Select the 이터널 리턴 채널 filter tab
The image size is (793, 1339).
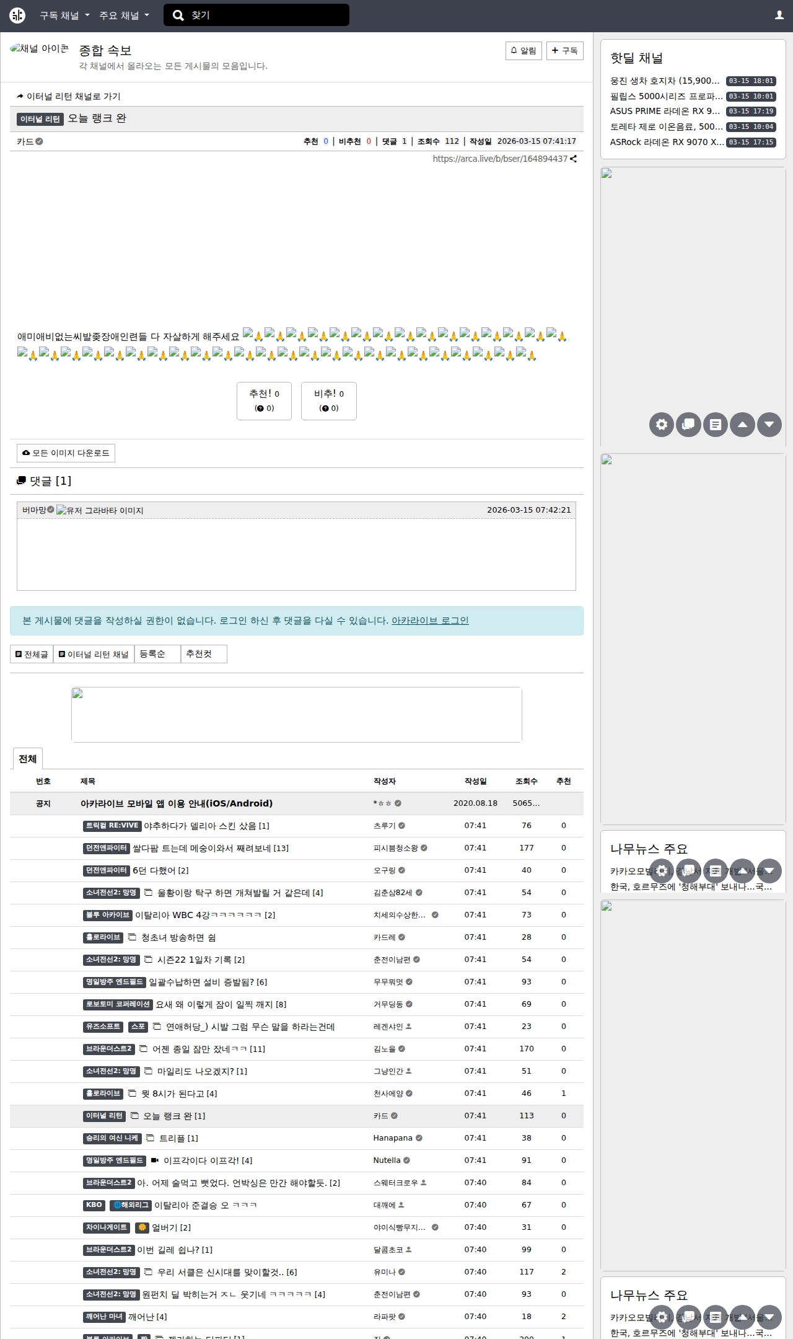coord(94,654)
